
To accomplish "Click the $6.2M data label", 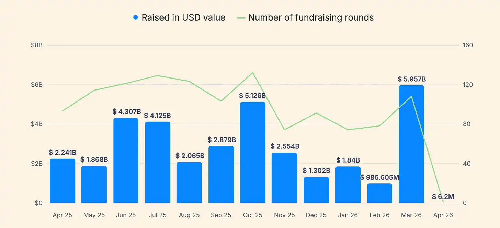I will pos(443,196).
